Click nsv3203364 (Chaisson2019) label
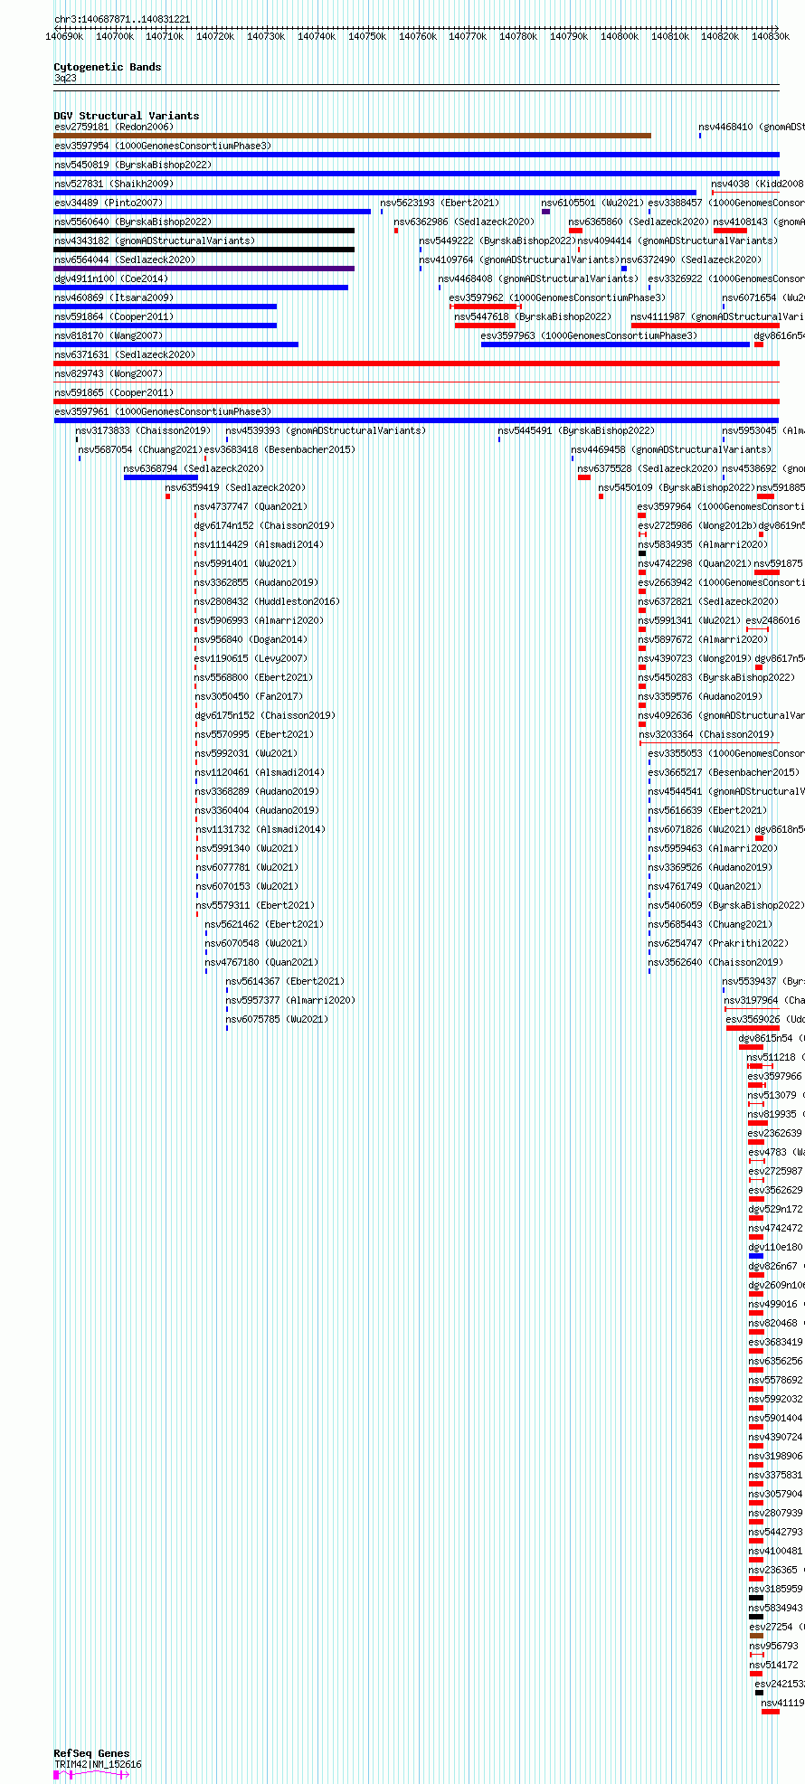This screenshot has height=1784, width=805. pyautogui.click(x=706, y=735)
